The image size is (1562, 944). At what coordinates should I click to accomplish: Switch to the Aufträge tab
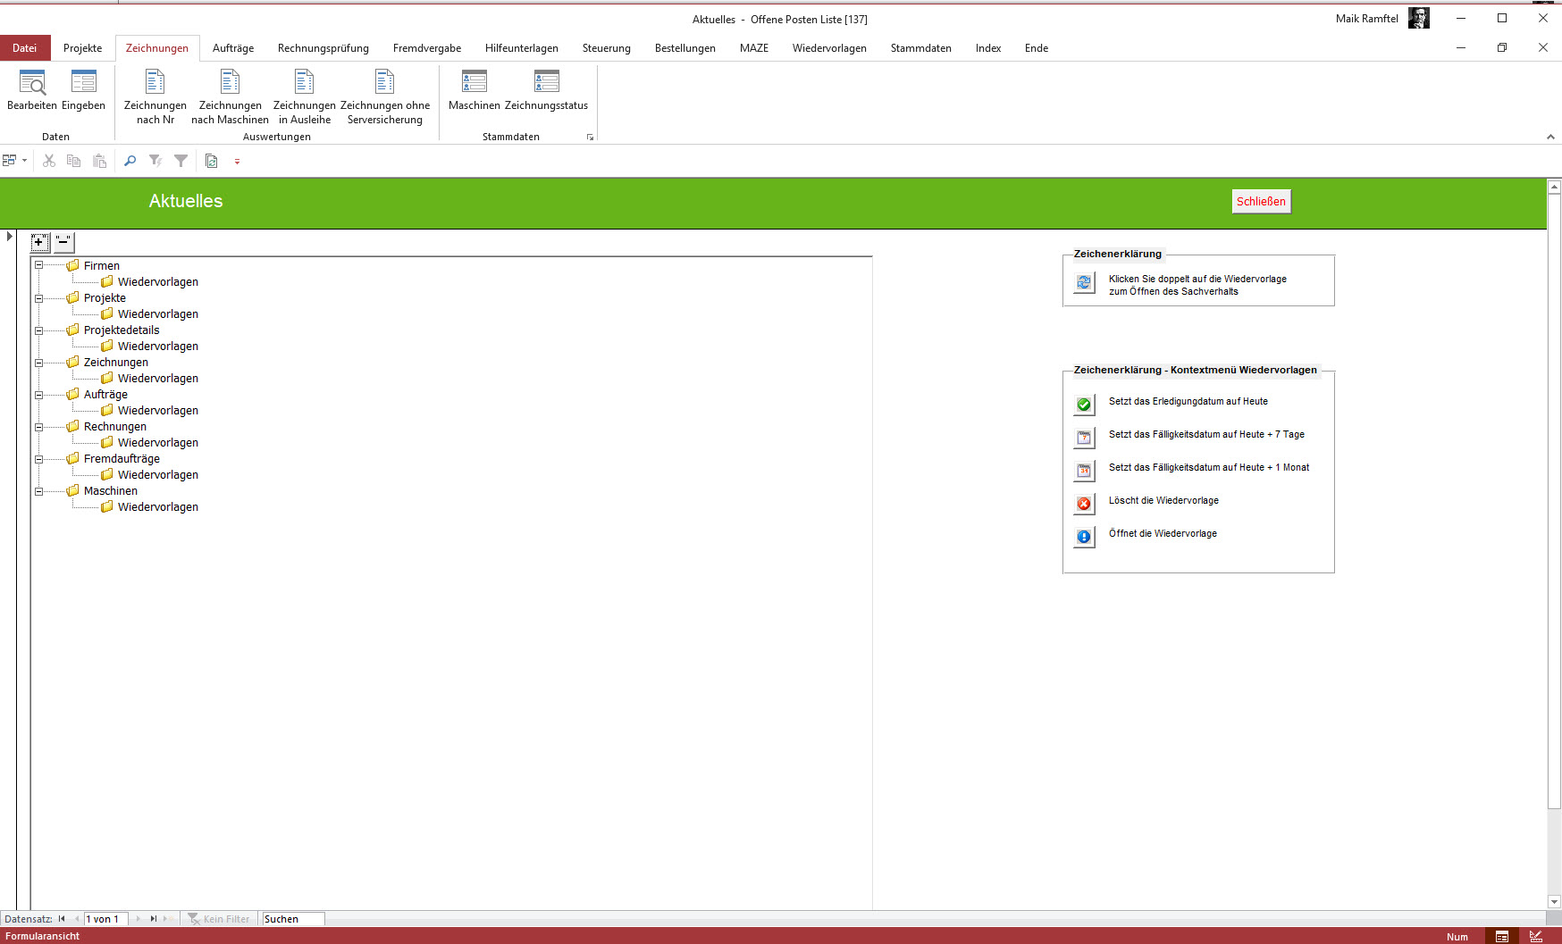(x=233, y=48)
